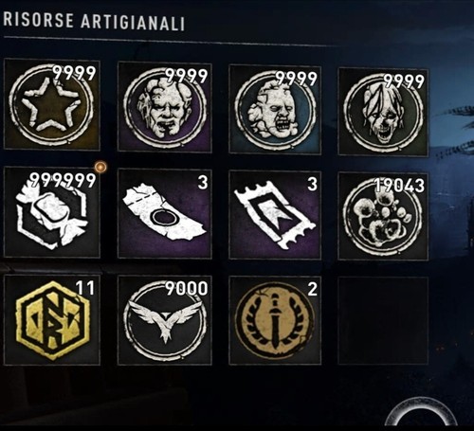Click the 999999 count label
Screen dimensions: 474x431
click(x=63, y=180)
